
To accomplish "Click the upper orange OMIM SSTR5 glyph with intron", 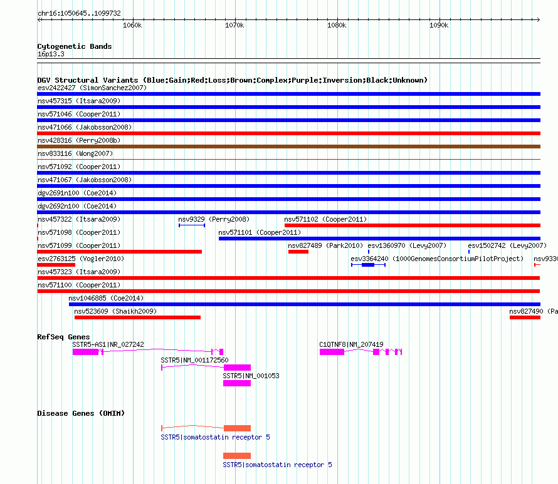I will [206, 428].
